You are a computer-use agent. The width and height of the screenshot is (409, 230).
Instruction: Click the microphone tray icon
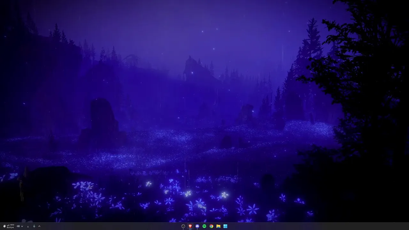(x=34, y=226)
